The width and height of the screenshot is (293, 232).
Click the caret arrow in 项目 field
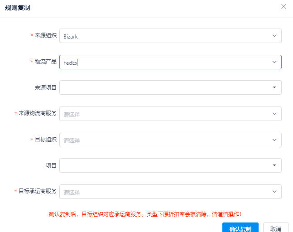274,165
